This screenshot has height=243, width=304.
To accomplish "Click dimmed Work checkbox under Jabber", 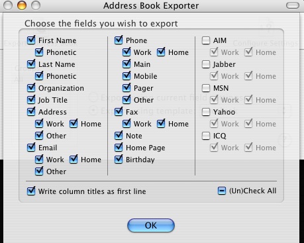I will point(214,76).
